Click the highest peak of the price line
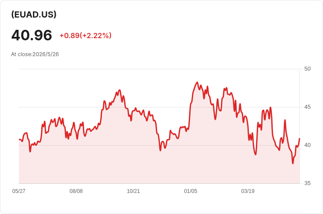Viewport: 323px width, 214px height. point(197,82)
